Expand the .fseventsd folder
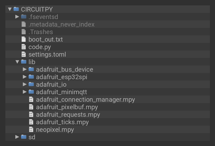Viewport: 215px width, 146px height. click(17, 17)
